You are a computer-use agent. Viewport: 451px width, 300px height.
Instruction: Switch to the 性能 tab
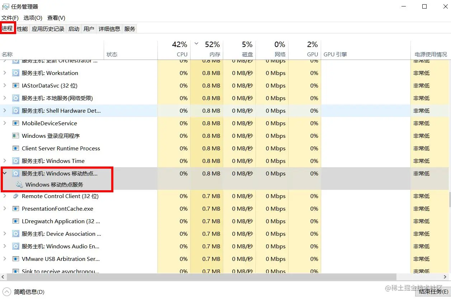point(22,29)
